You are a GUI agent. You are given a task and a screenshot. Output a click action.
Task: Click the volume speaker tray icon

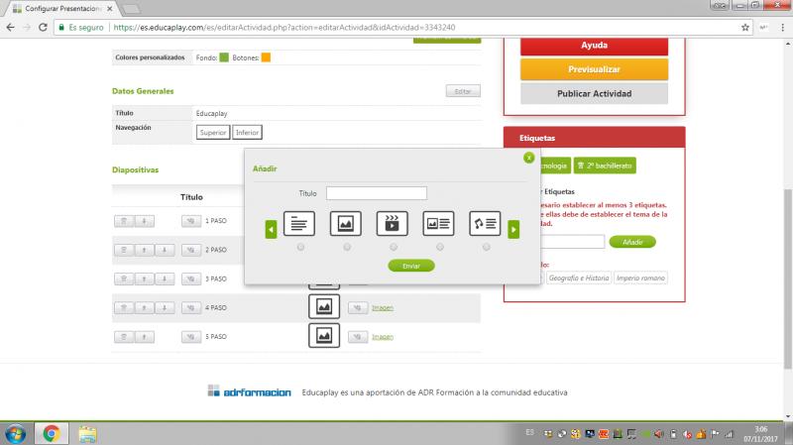(x=659, y=434)
